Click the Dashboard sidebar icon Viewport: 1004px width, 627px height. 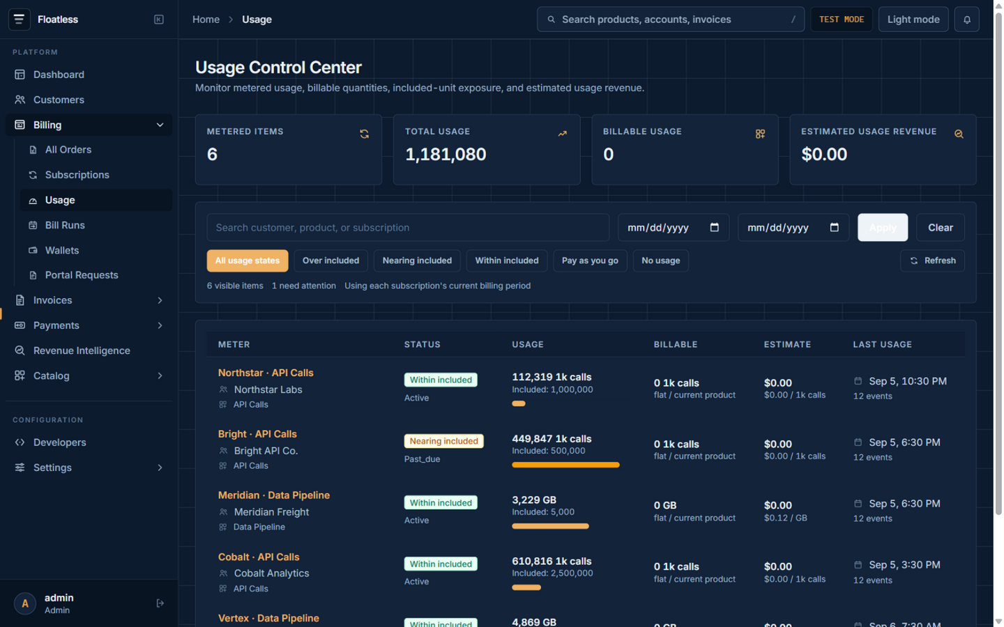click(20, 75)
